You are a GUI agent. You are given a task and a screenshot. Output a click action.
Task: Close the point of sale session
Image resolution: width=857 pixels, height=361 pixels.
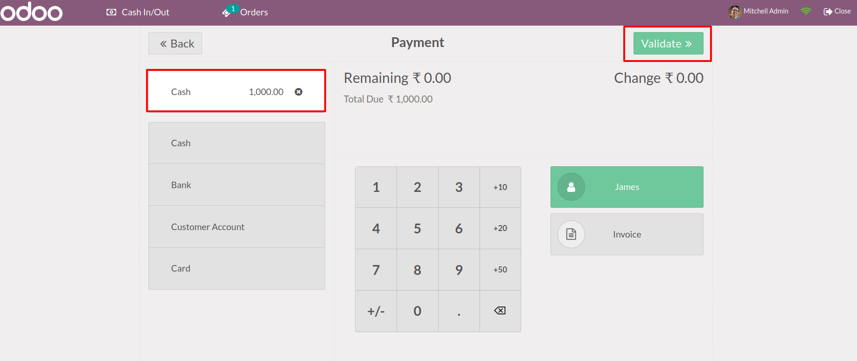click(837, 12)
